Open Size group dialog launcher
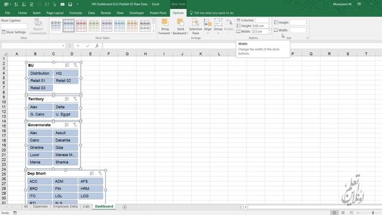The height and width of the screenshot is (215, 382). tap(308, 38)
